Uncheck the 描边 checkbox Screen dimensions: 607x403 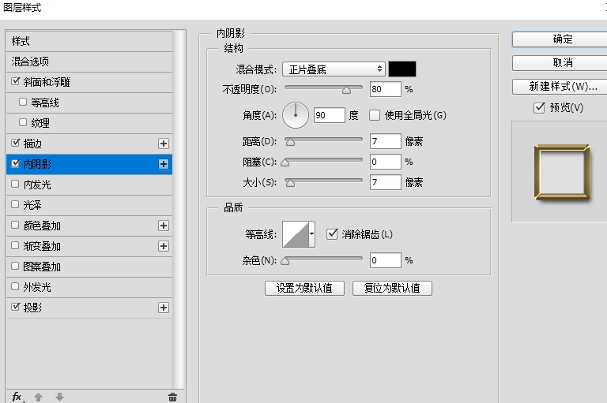point(16,143)
